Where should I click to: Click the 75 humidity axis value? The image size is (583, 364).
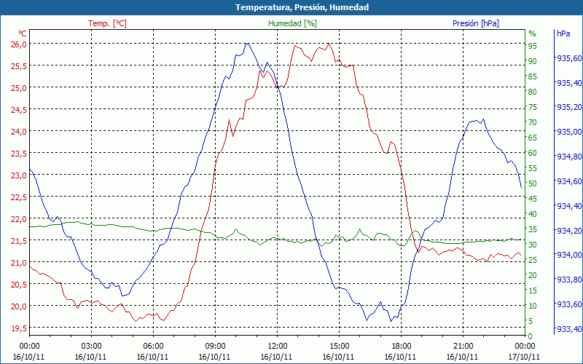pos(533,107)
